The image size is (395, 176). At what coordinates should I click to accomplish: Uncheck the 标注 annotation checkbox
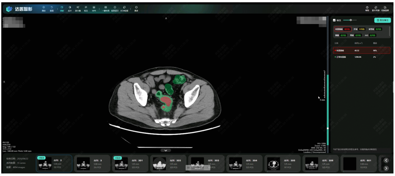tap(334, 20)
